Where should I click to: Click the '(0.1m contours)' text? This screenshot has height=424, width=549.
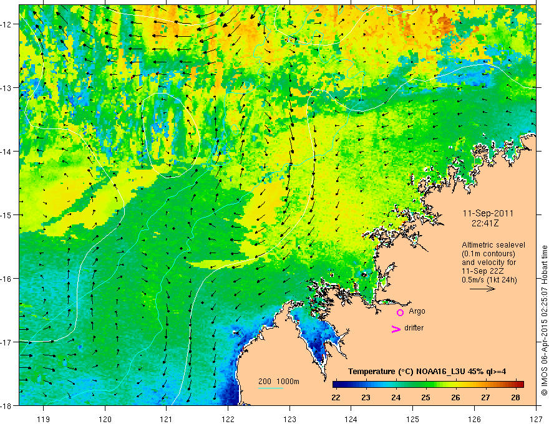[x=488, y=254]
